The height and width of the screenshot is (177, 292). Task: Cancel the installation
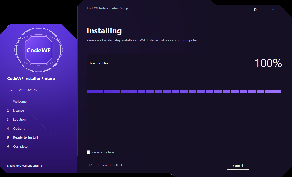(238, 166)
